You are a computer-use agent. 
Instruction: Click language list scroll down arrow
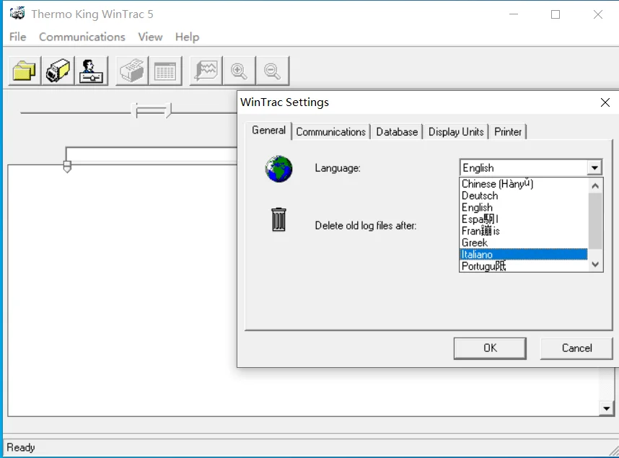pos(595,265)
